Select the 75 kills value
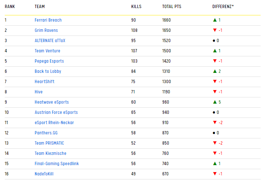Screen dimensions: 265x186 click(133, 82)
